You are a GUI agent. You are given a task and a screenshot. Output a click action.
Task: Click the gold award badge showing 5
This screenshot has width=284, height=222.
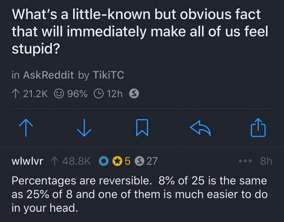pyautogui.click(x=117, y=161)
